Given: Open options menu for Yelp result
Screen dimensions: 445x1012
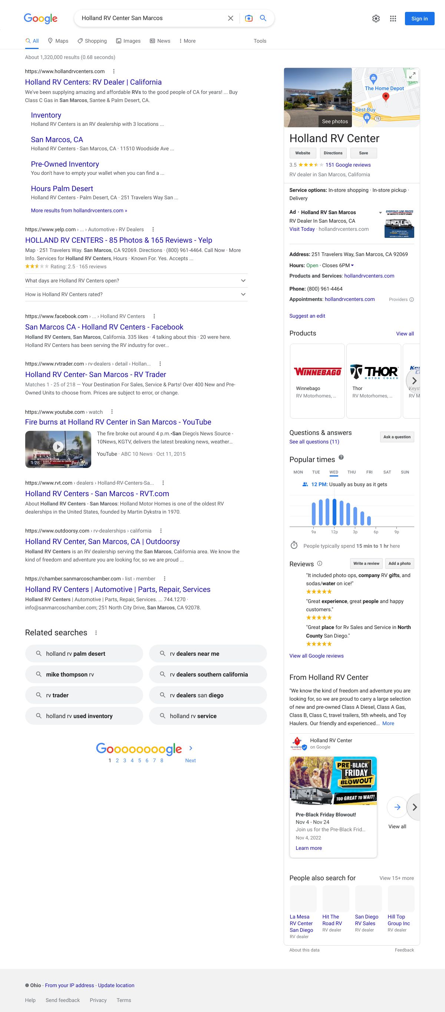Looking at the screenshot, I should (x=153, y=229).
